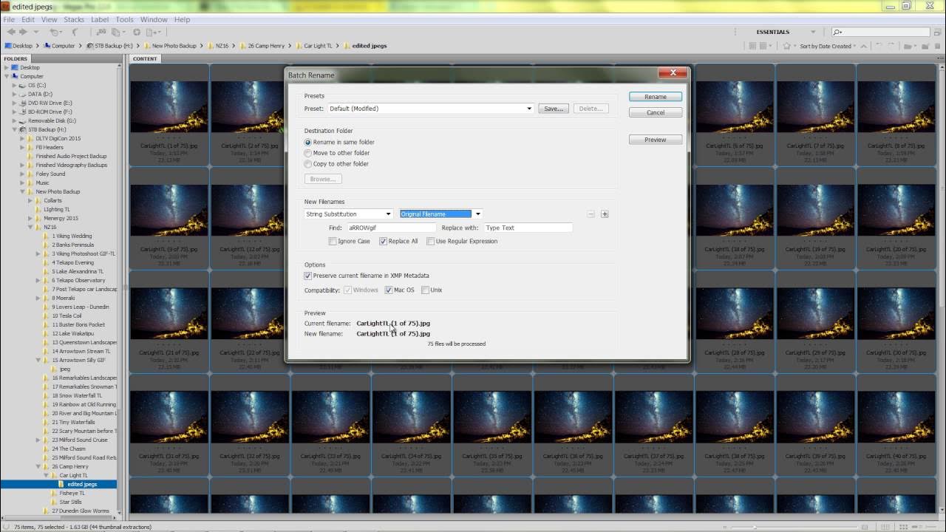
Task: Open the Label menu
Action: pos(100,19)
